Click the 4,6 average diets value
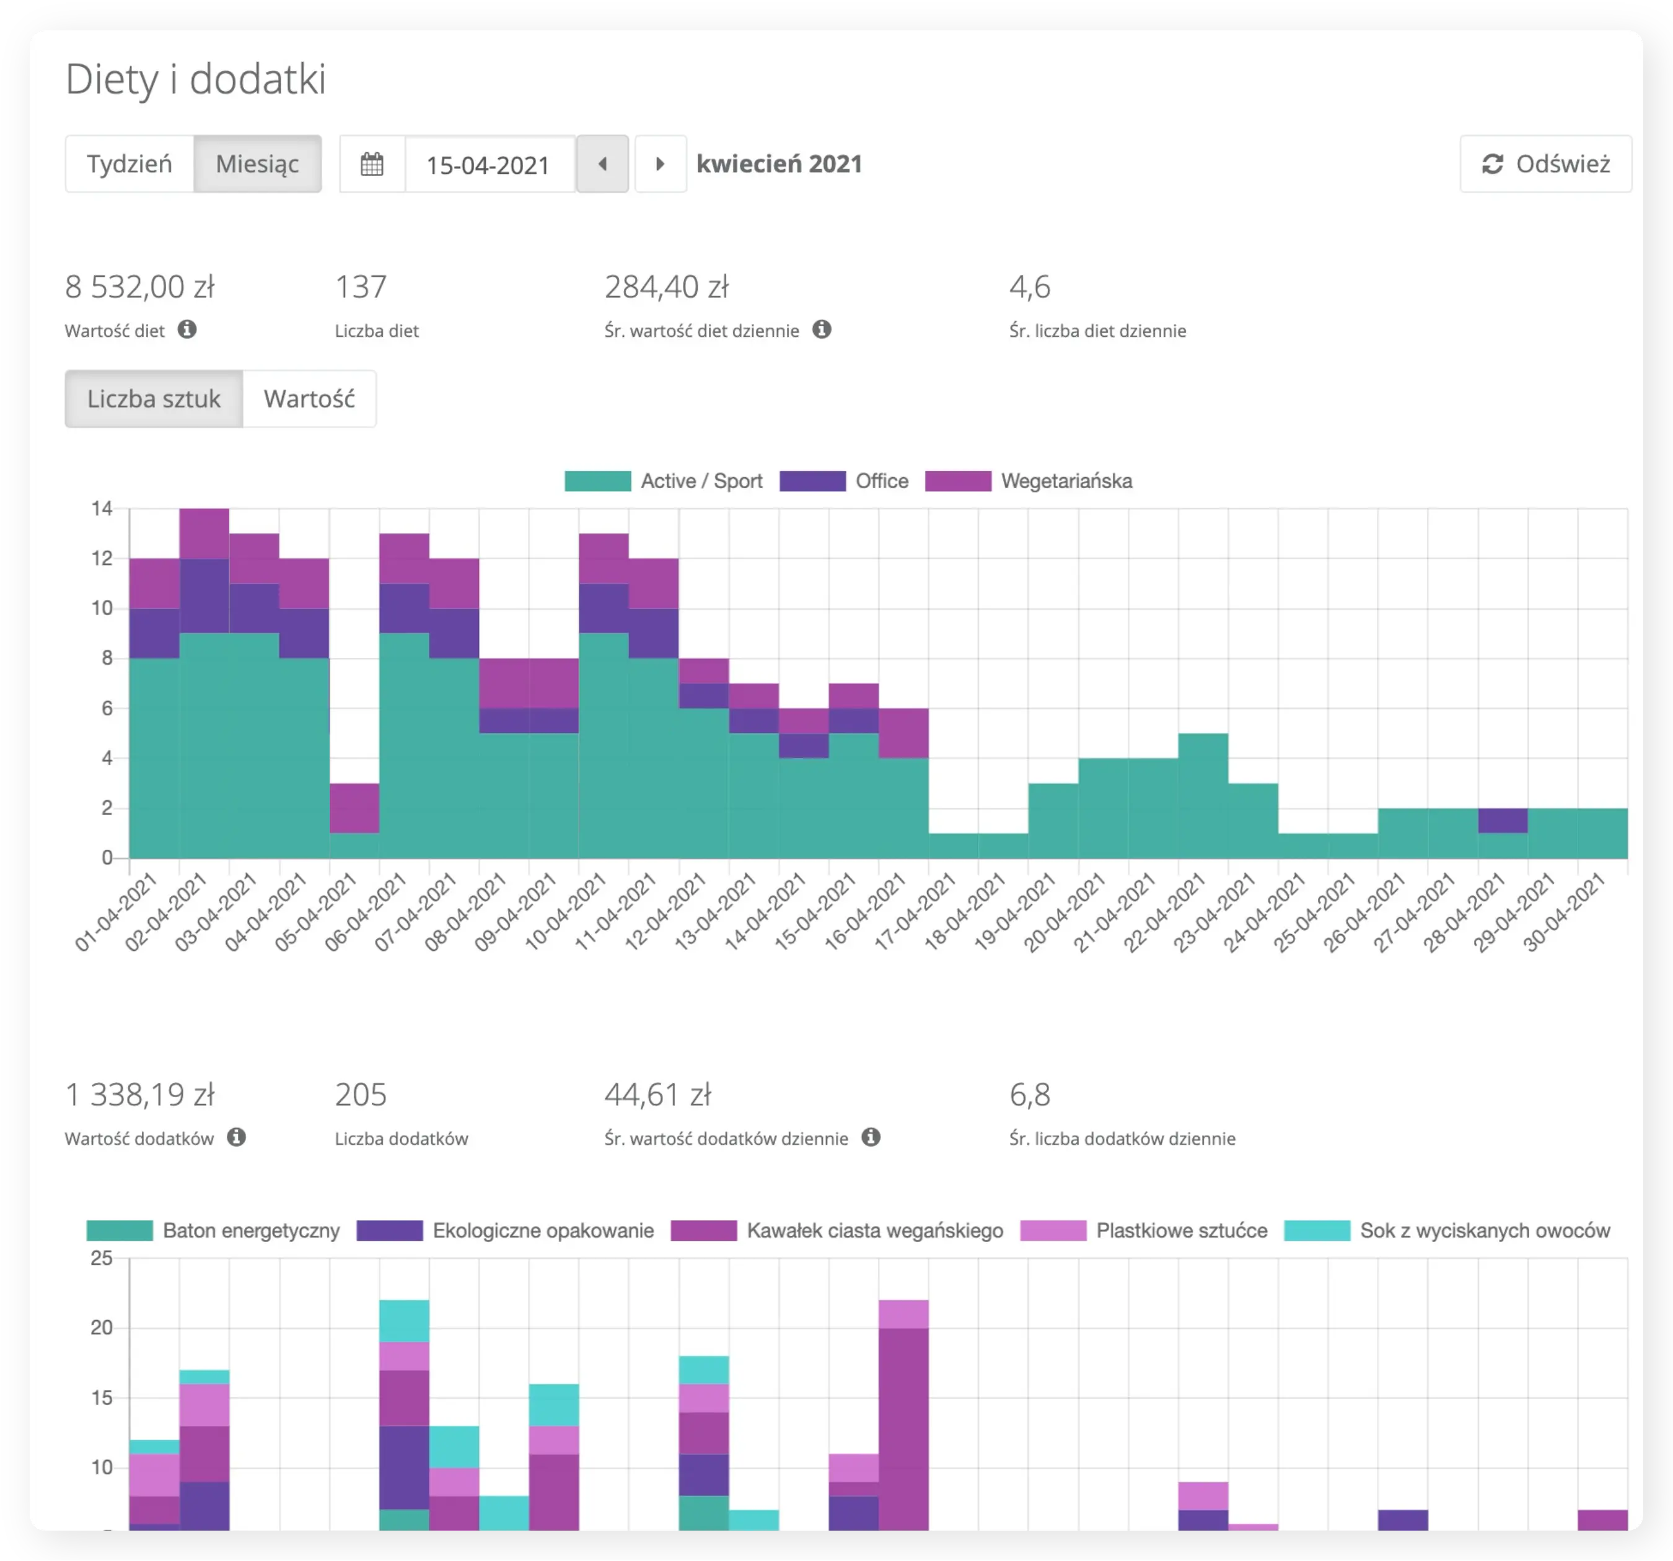Image resolution: width=1673 pixels, height=1561 pixels. click(x=1030, y=287)
